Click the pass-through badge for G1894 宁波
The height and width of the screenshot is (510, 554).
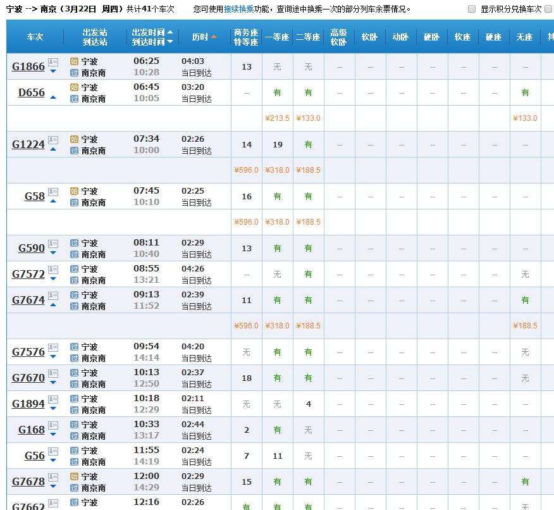tap(74, 399)
